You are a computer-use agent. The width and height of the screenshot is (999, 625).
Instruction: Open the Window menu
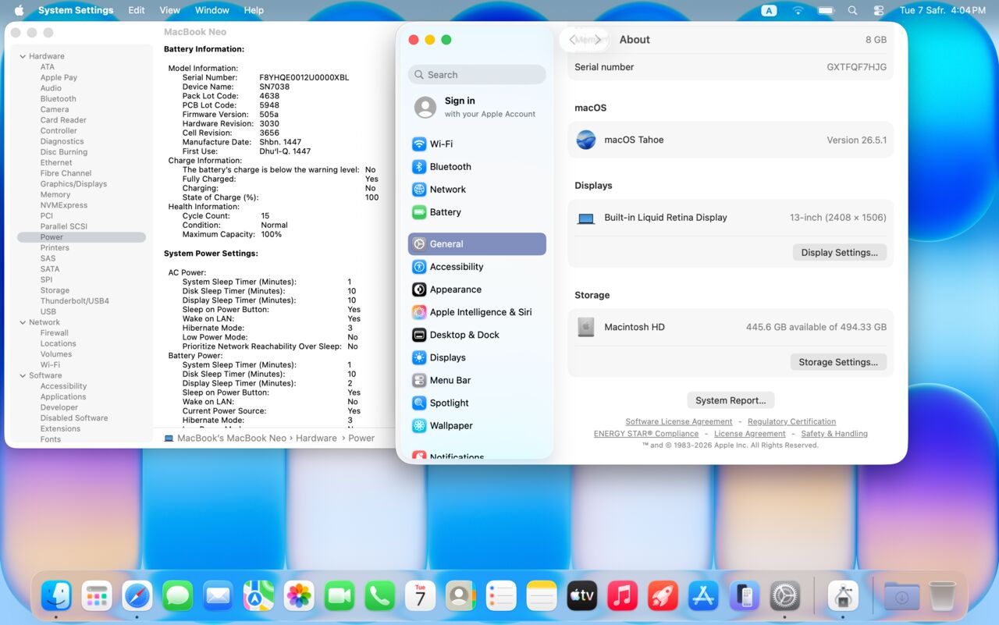(x=212, y=10)
